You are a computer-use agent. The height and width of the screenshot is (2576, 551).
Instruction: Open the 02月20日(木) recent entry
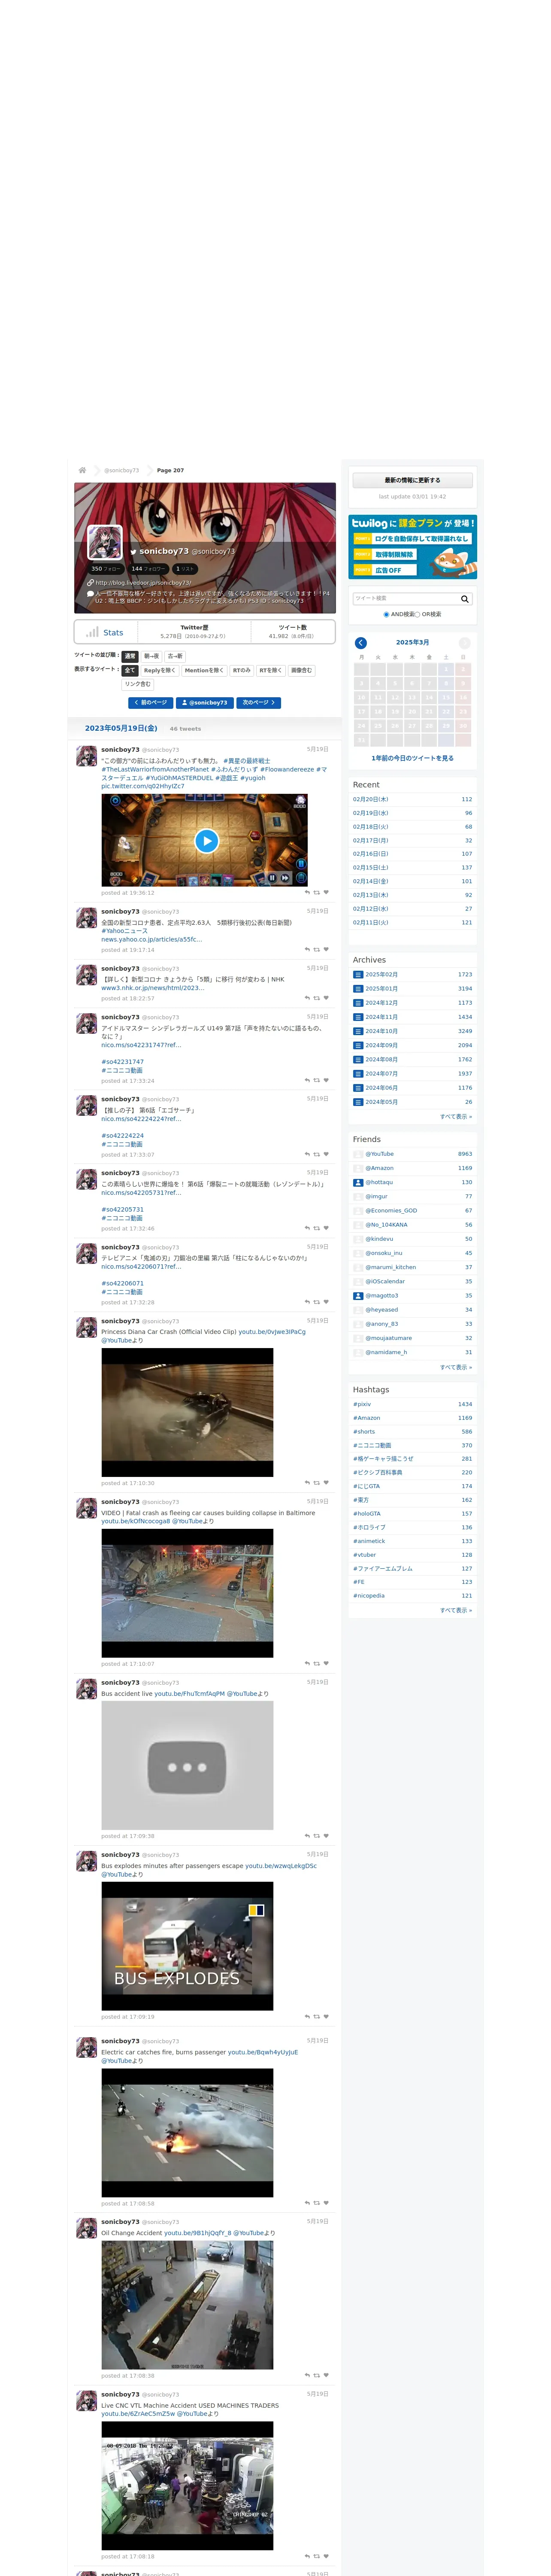(370, 800)
